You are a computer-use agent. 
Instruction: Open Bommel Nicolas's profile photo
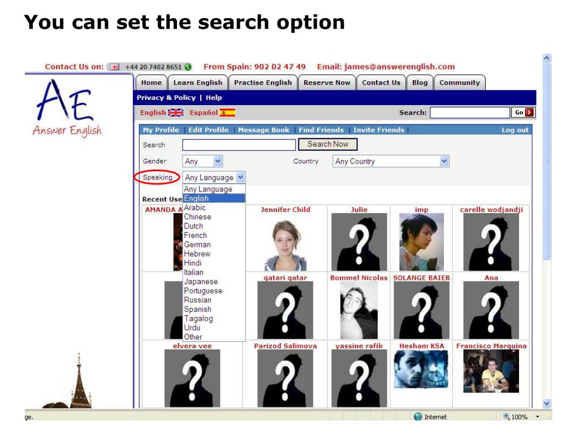(x=359, y=310)
